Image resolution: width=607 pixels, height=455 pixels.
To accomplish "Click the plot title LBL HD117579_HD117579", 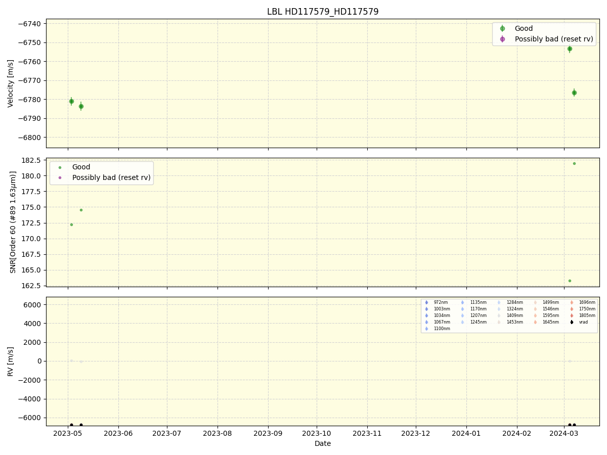I will [x=323, y=12].
